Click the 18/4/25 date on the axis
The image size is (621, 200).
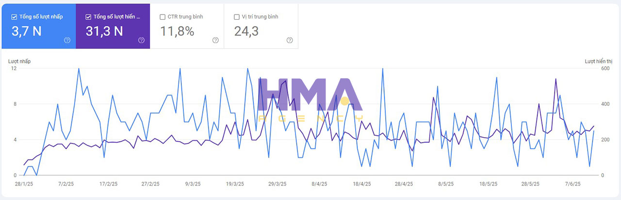point(362,184)
